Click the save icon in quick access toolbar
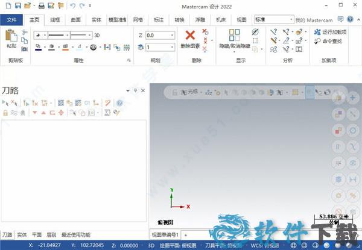 point(16,6)
